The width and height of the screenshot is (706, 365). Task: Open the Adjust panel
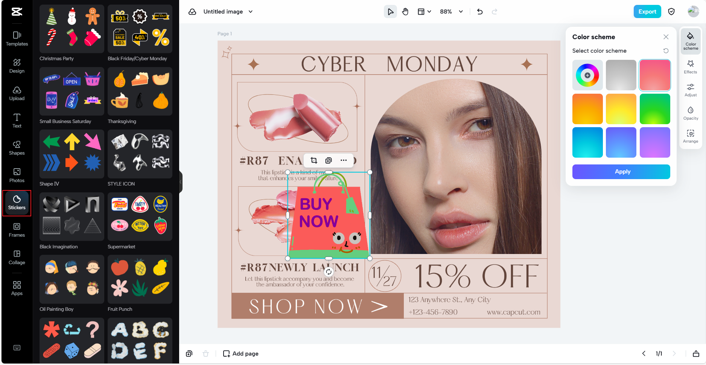pyautogui.click(x=690, y=90)
